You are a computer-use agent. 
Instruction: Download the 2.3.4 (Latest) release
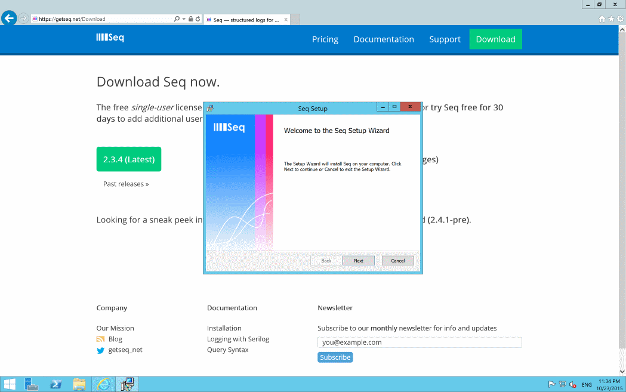click(128, 159)
